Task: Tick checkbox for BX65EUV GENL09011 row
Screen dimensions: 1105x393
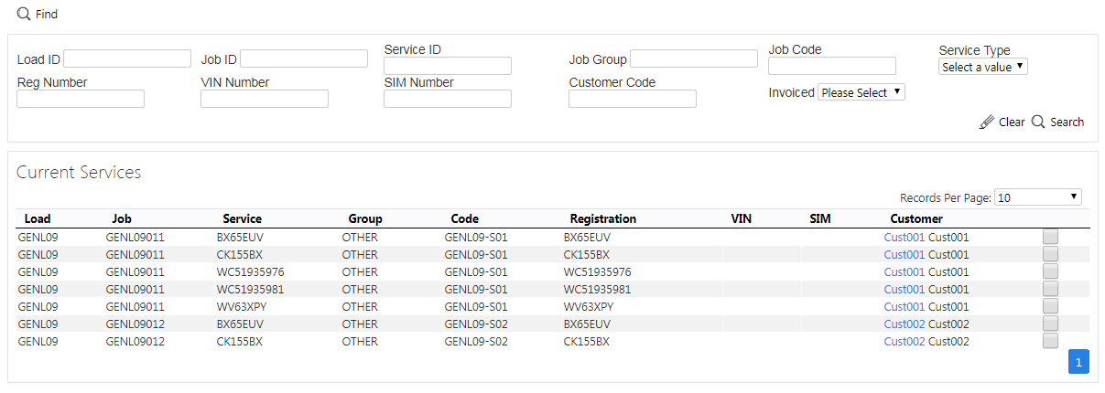Action: click(1050, 237)
